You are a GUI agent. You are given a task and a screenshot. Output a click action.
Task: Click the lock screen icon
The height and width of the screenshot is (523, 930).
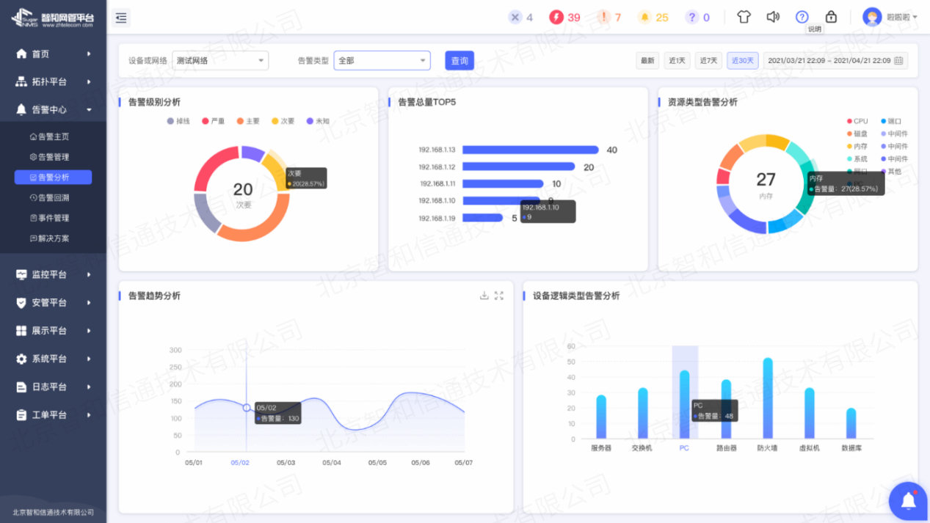(831, 17)
